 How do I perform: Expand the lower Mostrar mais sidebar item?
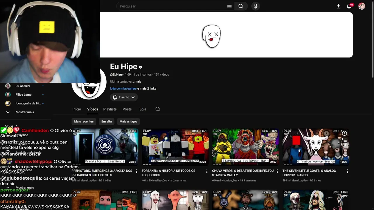25,188
